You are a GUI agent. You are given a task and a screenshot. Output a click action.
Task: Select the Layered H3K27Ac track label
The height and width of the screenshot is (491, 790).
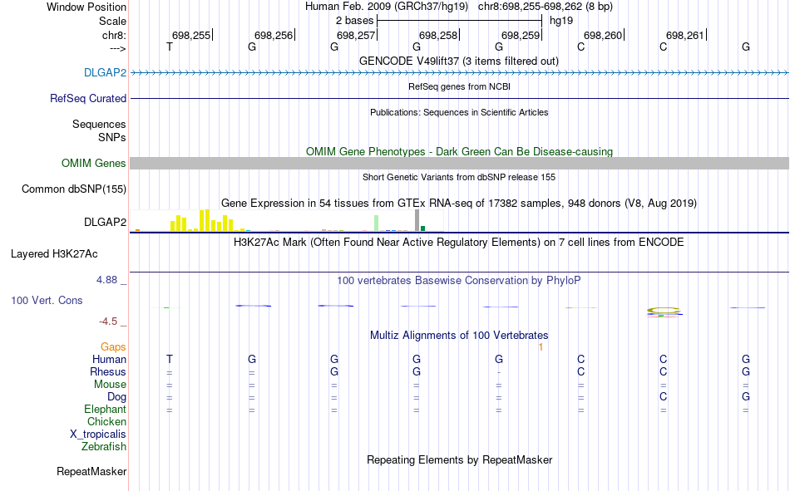[x=54, y=254]
